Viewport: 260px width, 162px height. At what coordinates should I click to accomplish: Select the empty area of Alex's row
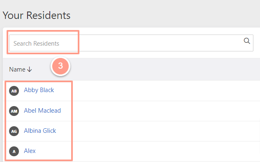(166, 151)
